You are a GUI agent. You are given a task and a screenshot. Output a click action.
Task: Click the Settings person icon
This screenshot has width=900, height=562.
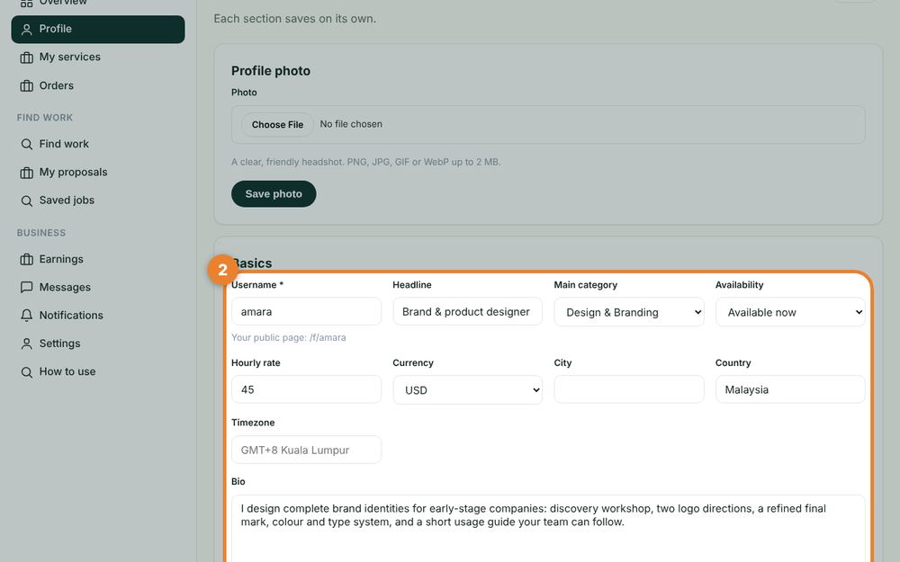(26, 343)
